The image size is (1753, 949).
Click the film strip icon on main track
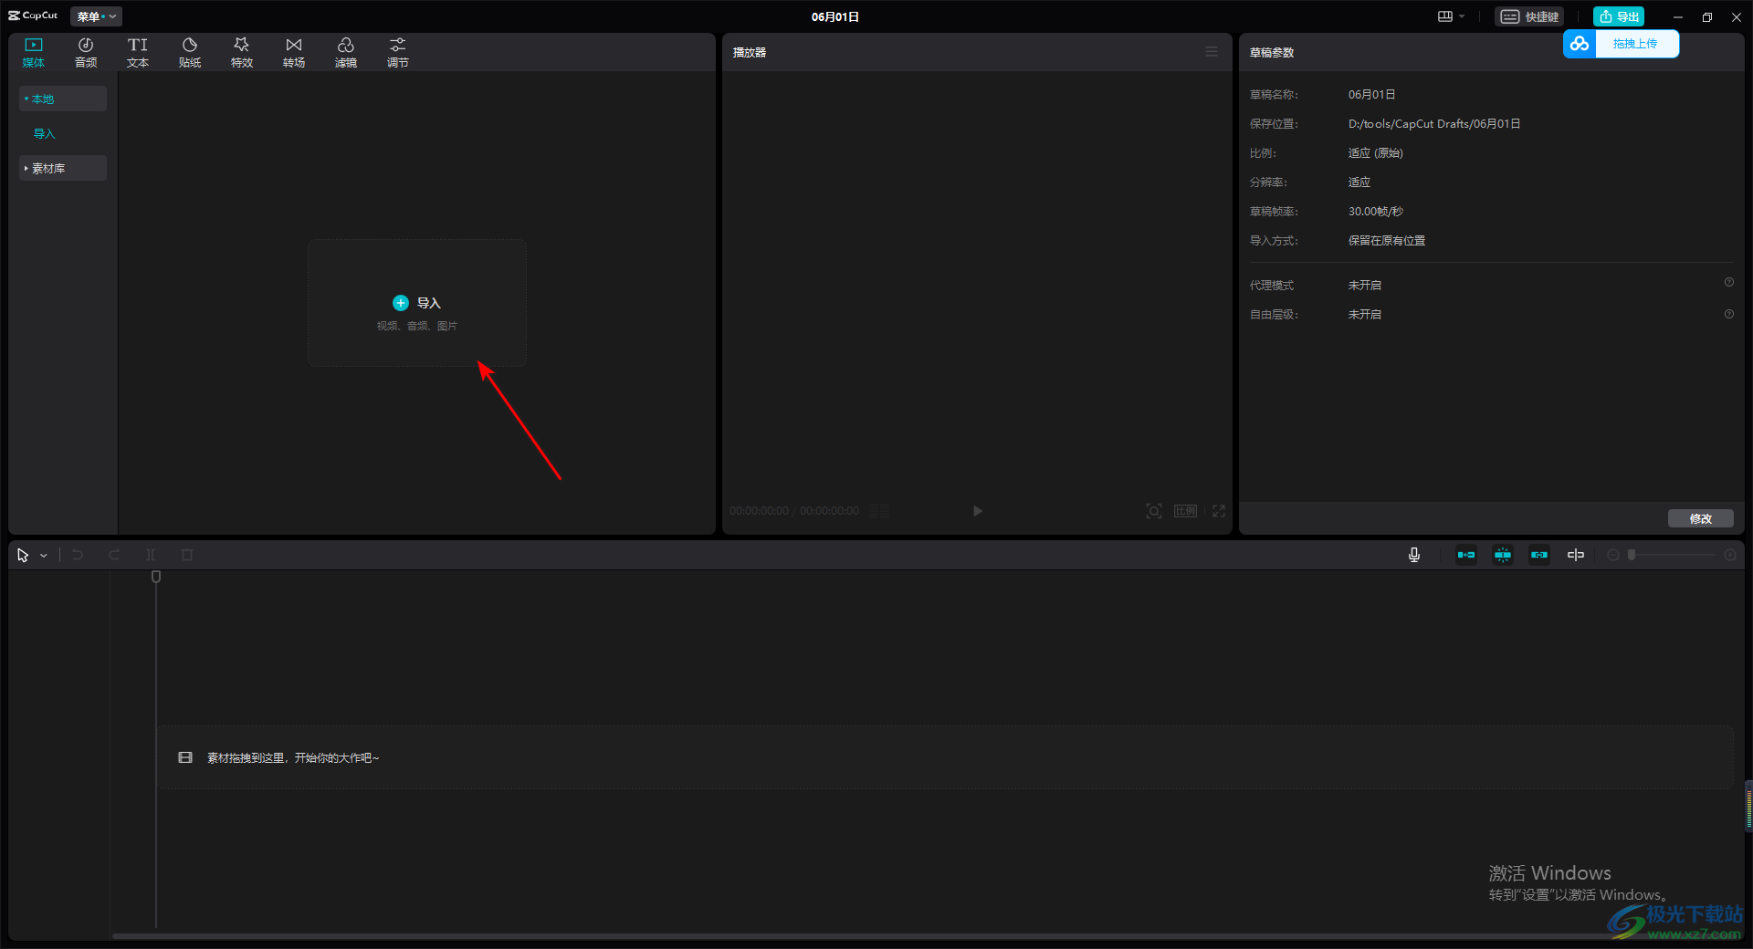click(185, 757)
